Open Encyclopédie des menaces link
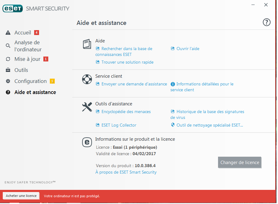The image size is (278, 204). (x=126, y=112)
